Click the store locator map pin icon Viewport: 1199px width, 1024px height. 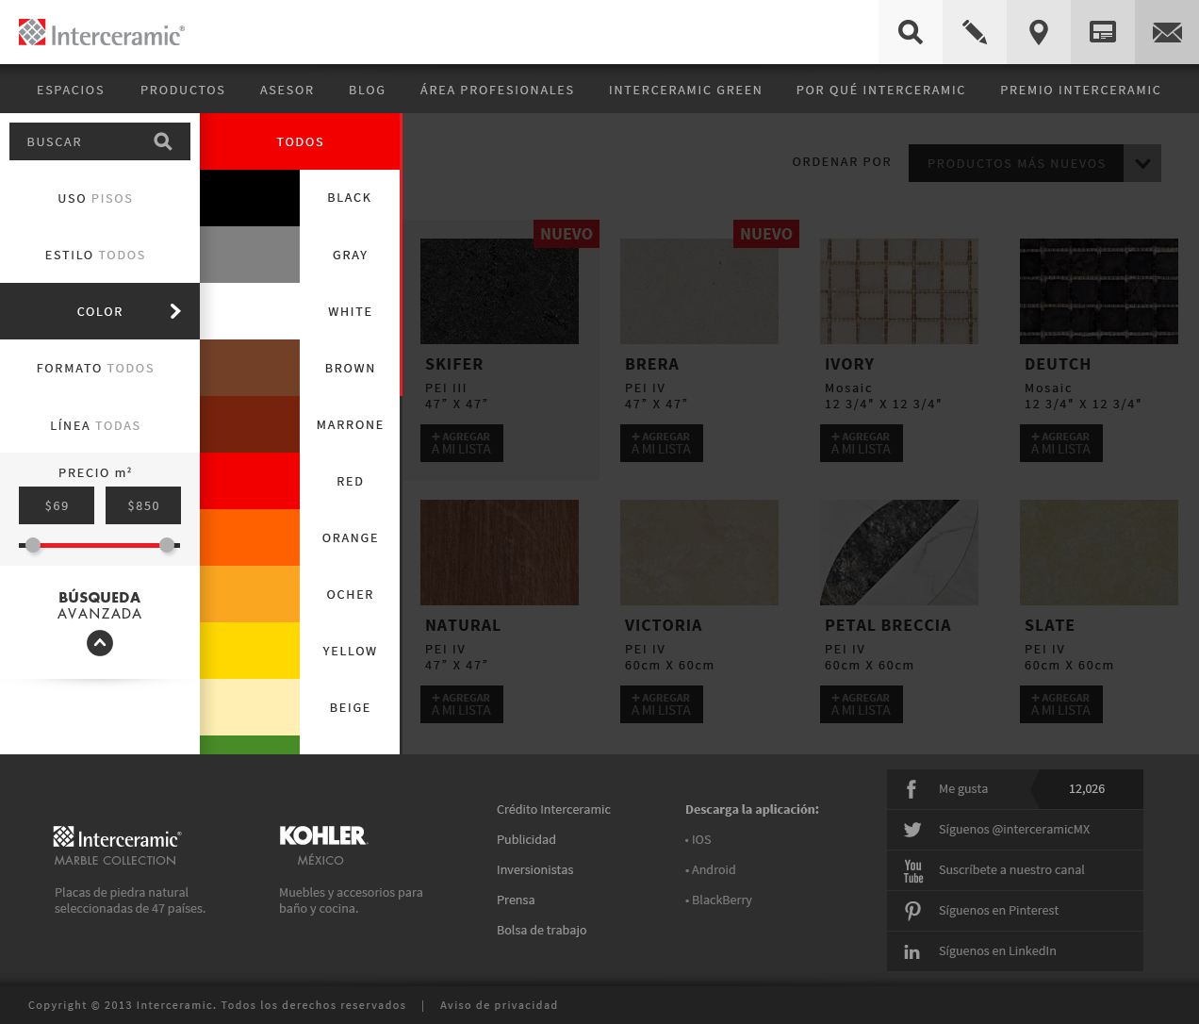(1038, 32)
